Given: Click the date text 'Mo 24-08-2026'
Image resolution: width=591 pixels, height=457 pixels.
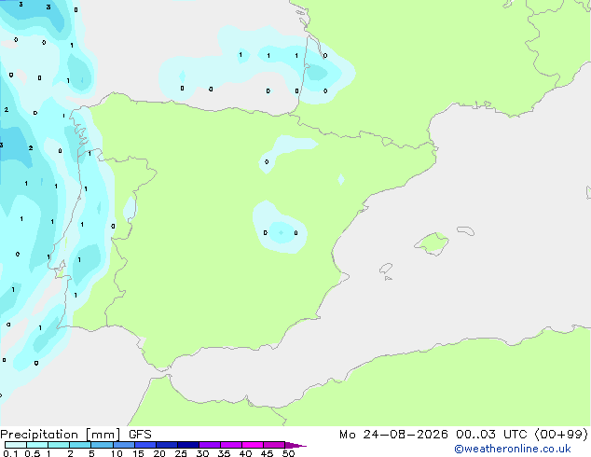Looking at the screenshot, I should (393, 435).
